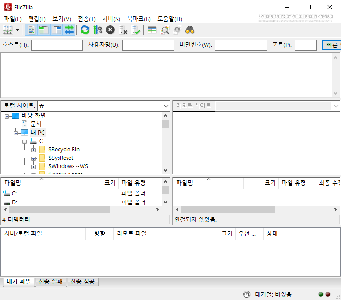
Task: Click 방향 queue column header
Action: [x=100, y=233]
